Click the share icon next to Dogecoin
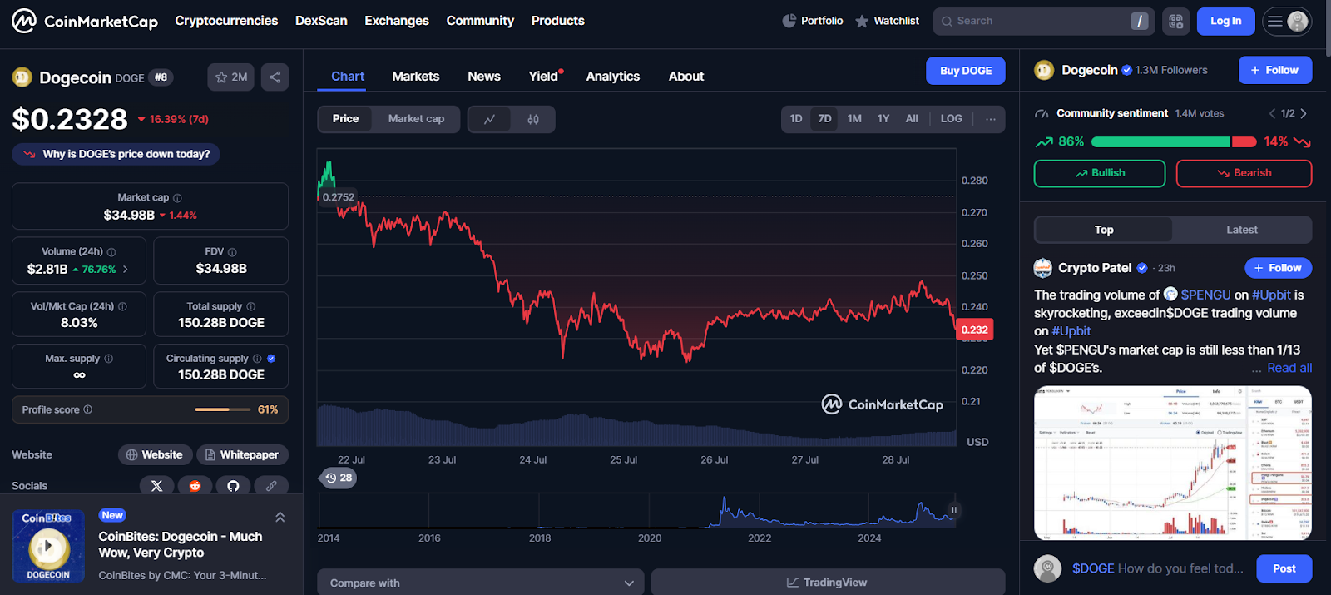The height and width of the screenshot is (595, 1331). pyautogui.click(x=275, y=77)
